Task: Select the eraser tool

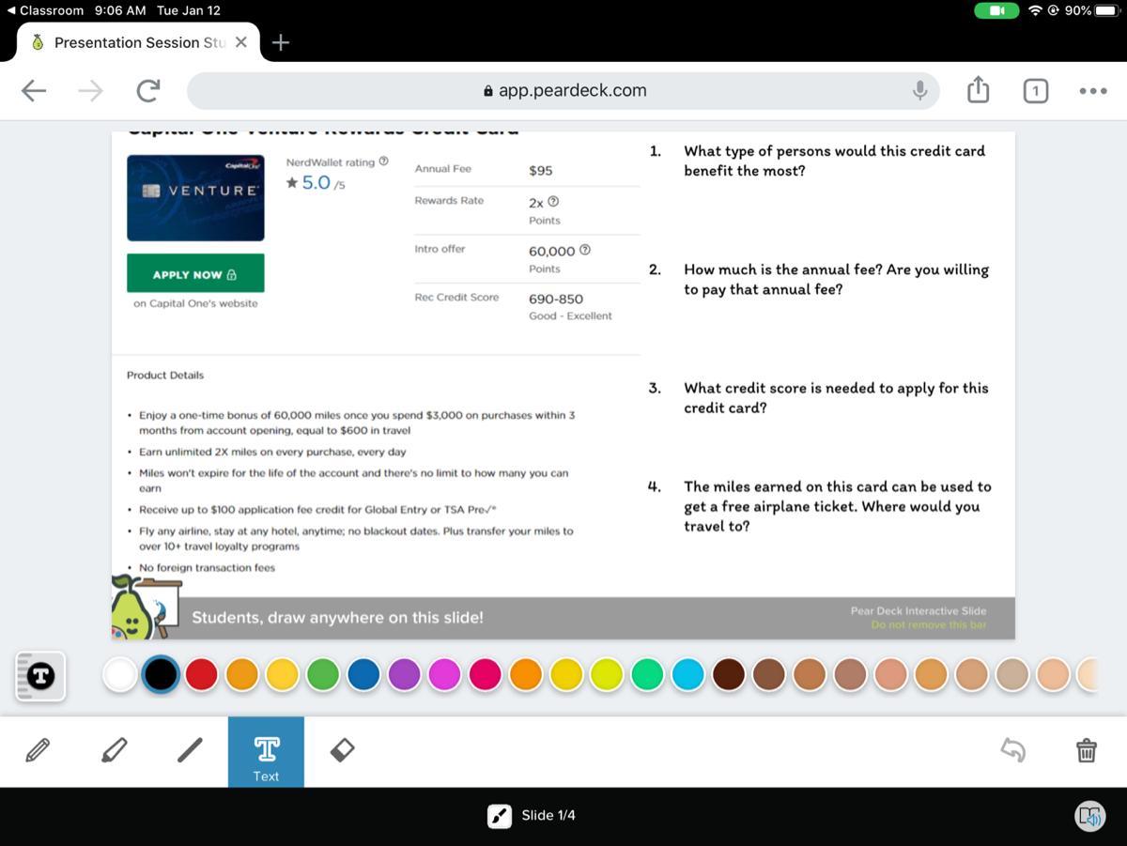Action: pos(343,749)
